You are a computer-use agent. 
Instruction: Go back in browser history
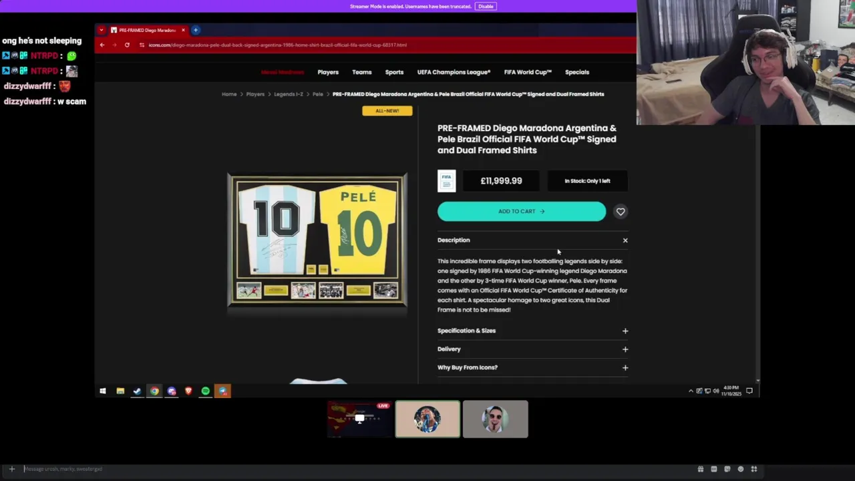click(102, 45)
